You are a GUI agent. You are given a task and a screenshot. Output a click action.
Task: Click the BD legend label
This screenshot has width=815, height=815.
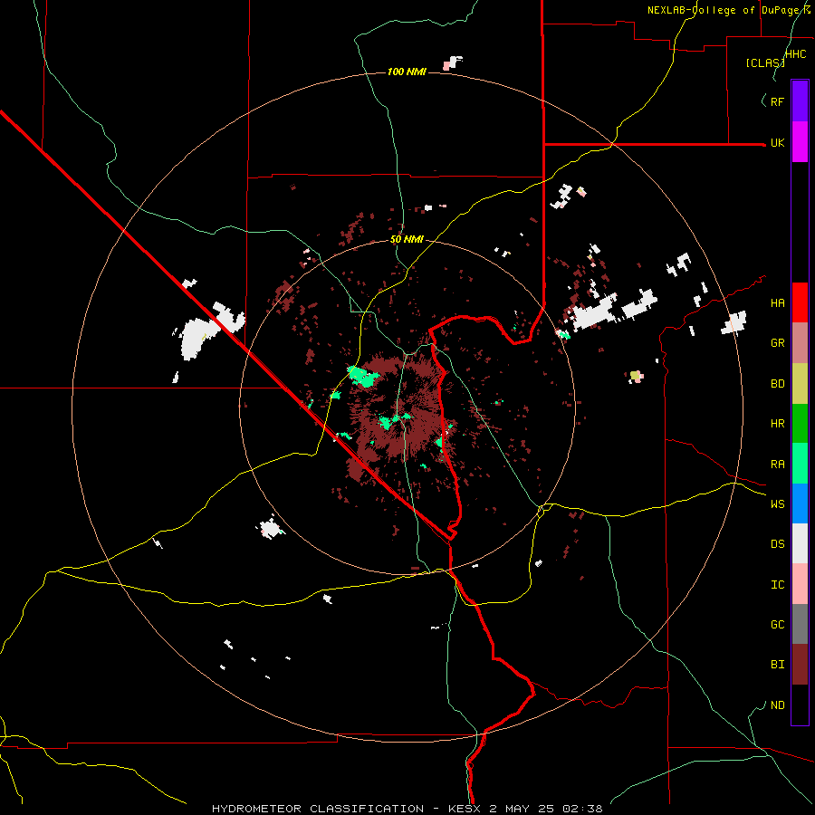click(777, 384)
